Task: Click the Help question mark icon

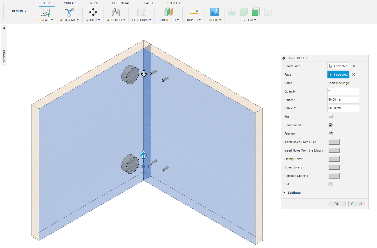Action: coord(331,184)
